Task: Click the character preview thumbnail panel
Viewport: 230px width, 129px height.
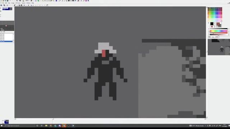Action: [219, 47]
